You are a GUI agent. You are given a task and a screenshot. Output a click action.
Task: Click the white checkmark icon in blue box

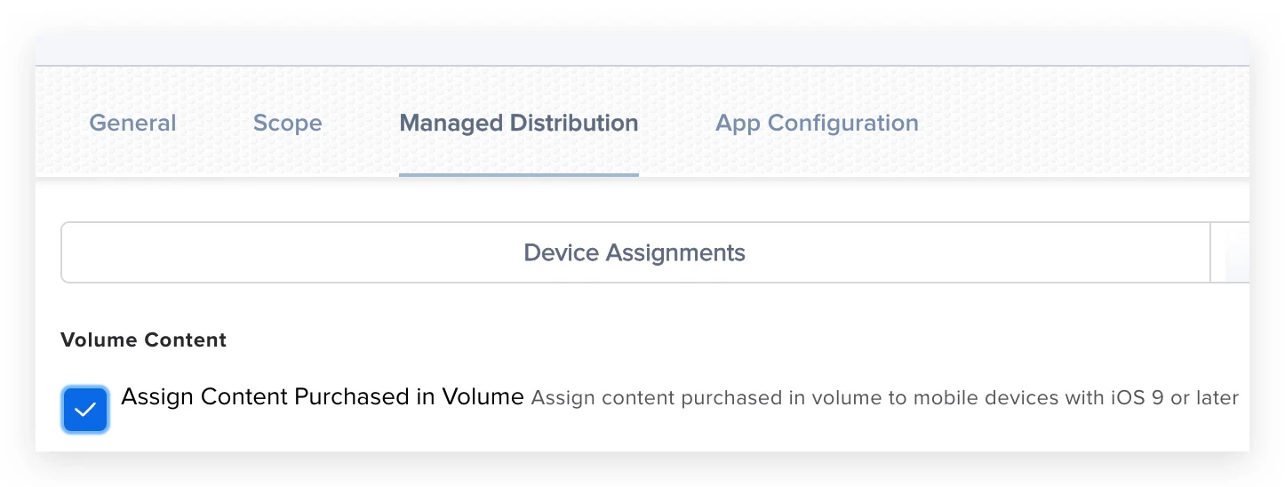(85, 410)
